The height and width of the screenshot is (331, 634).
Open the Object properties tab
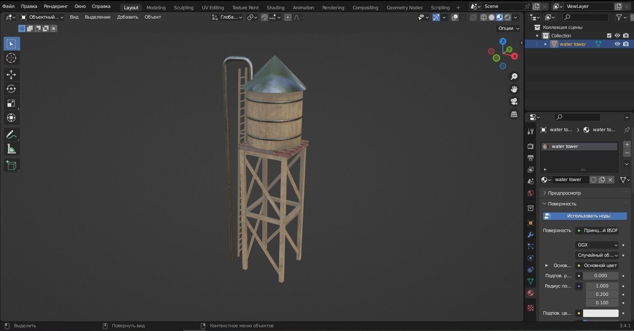pos(530,223)
